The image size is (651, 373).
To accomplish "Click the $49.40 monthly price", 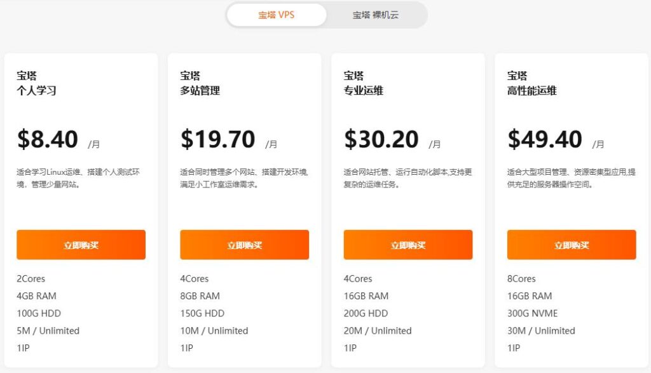I will click(x=545, y=139).
